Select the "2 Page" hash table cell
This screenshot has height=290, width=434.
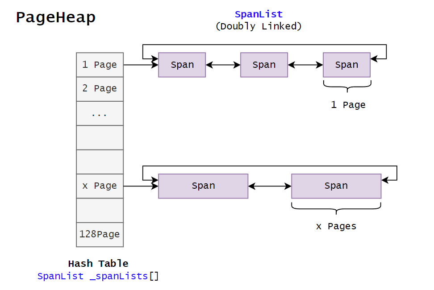coord(100,89)
